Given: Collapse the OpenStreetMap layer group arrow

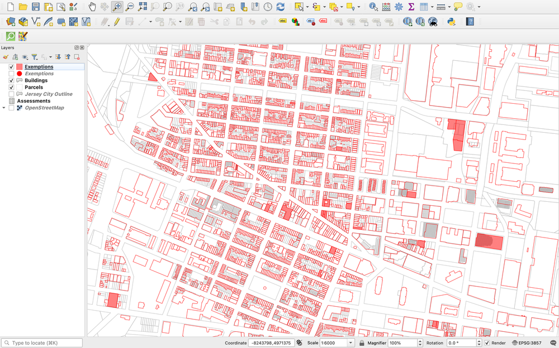Looking at the screenshot, I should (x=4, y=108).
